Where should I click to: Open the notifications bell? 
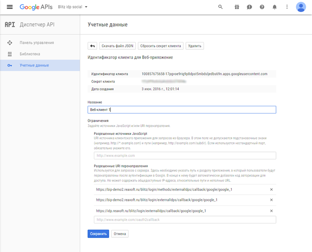click(x=275, y=7)
